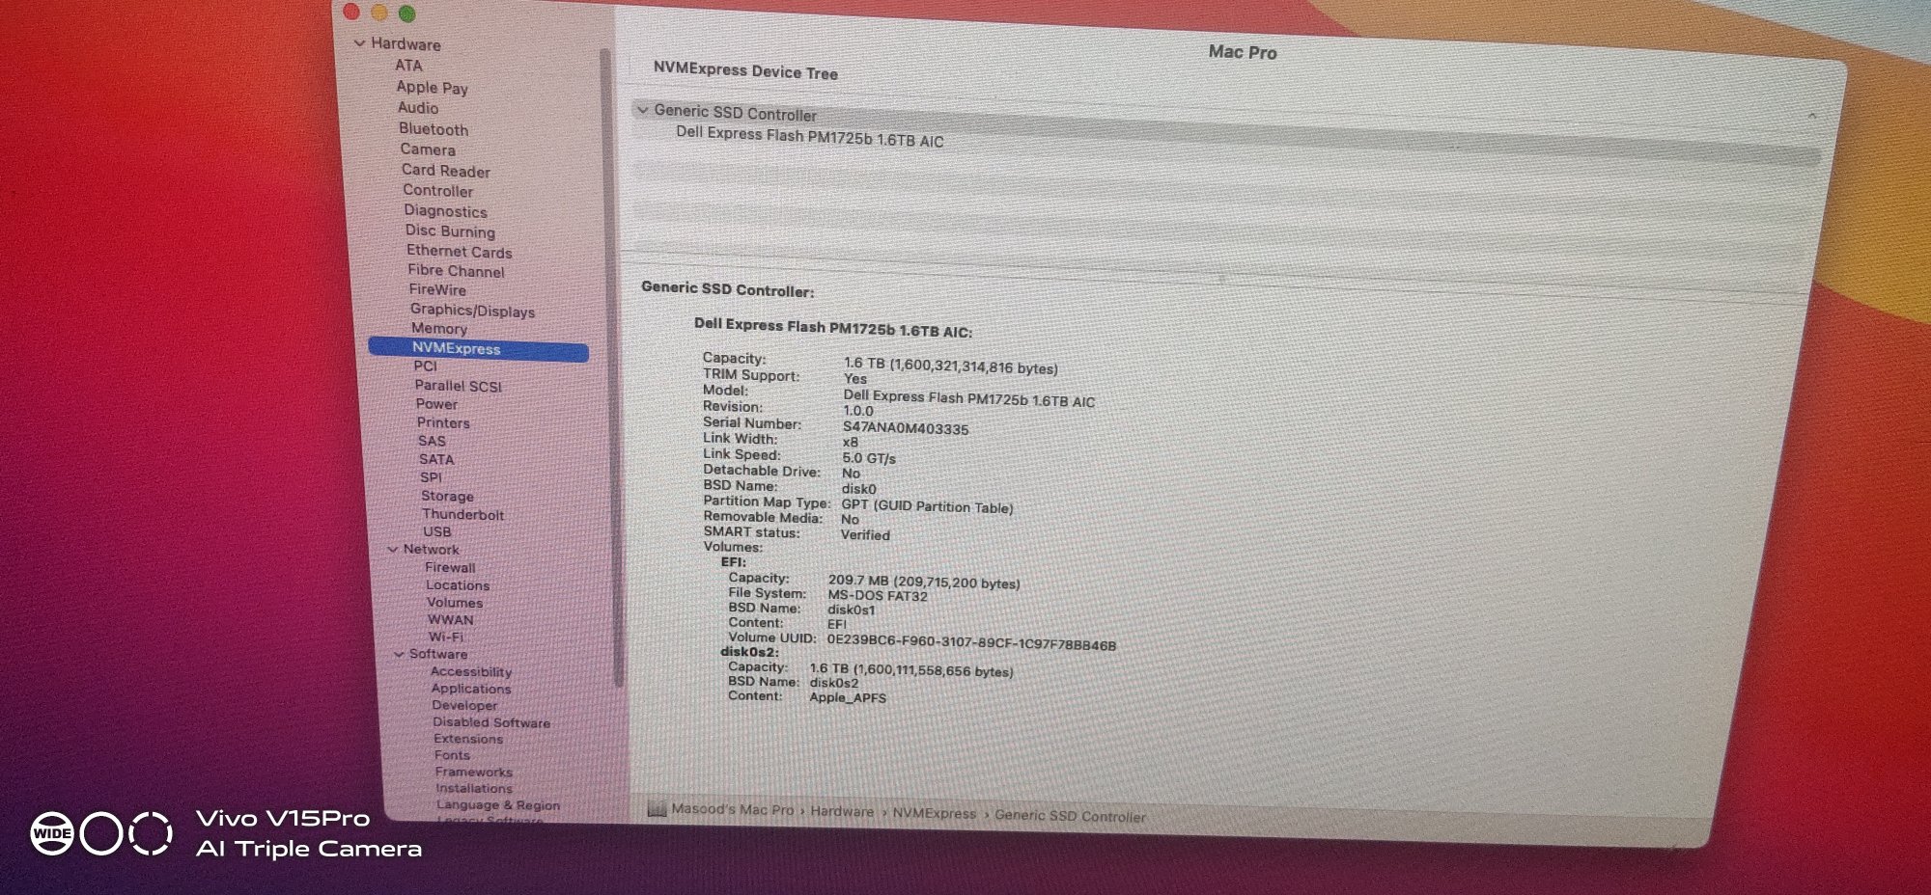Image resolution: width=1931 pixels, height=895 pixels.
Task: Select Language & Region in the sidebar
Action: click(x=498, y=804)
